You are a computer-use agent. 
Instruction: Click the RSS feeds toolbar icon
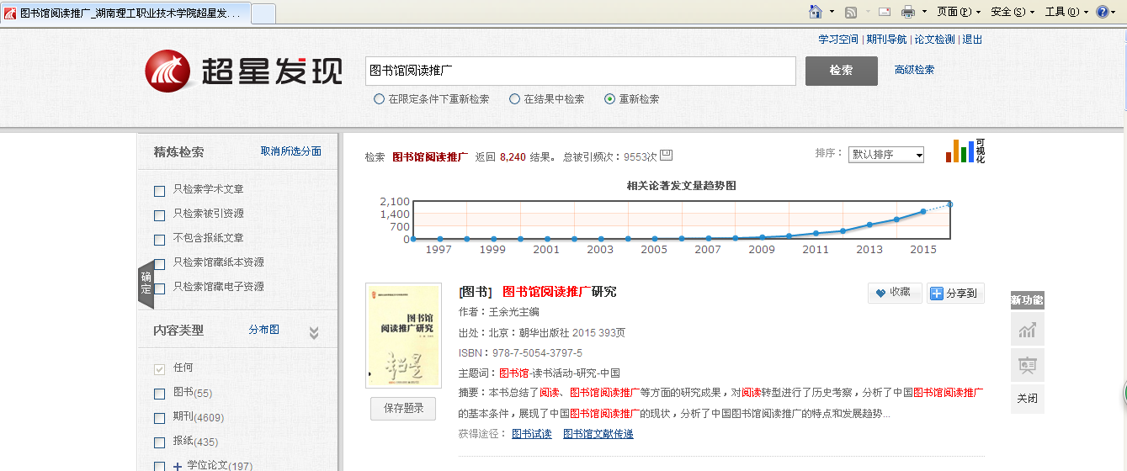click(851, 12)
